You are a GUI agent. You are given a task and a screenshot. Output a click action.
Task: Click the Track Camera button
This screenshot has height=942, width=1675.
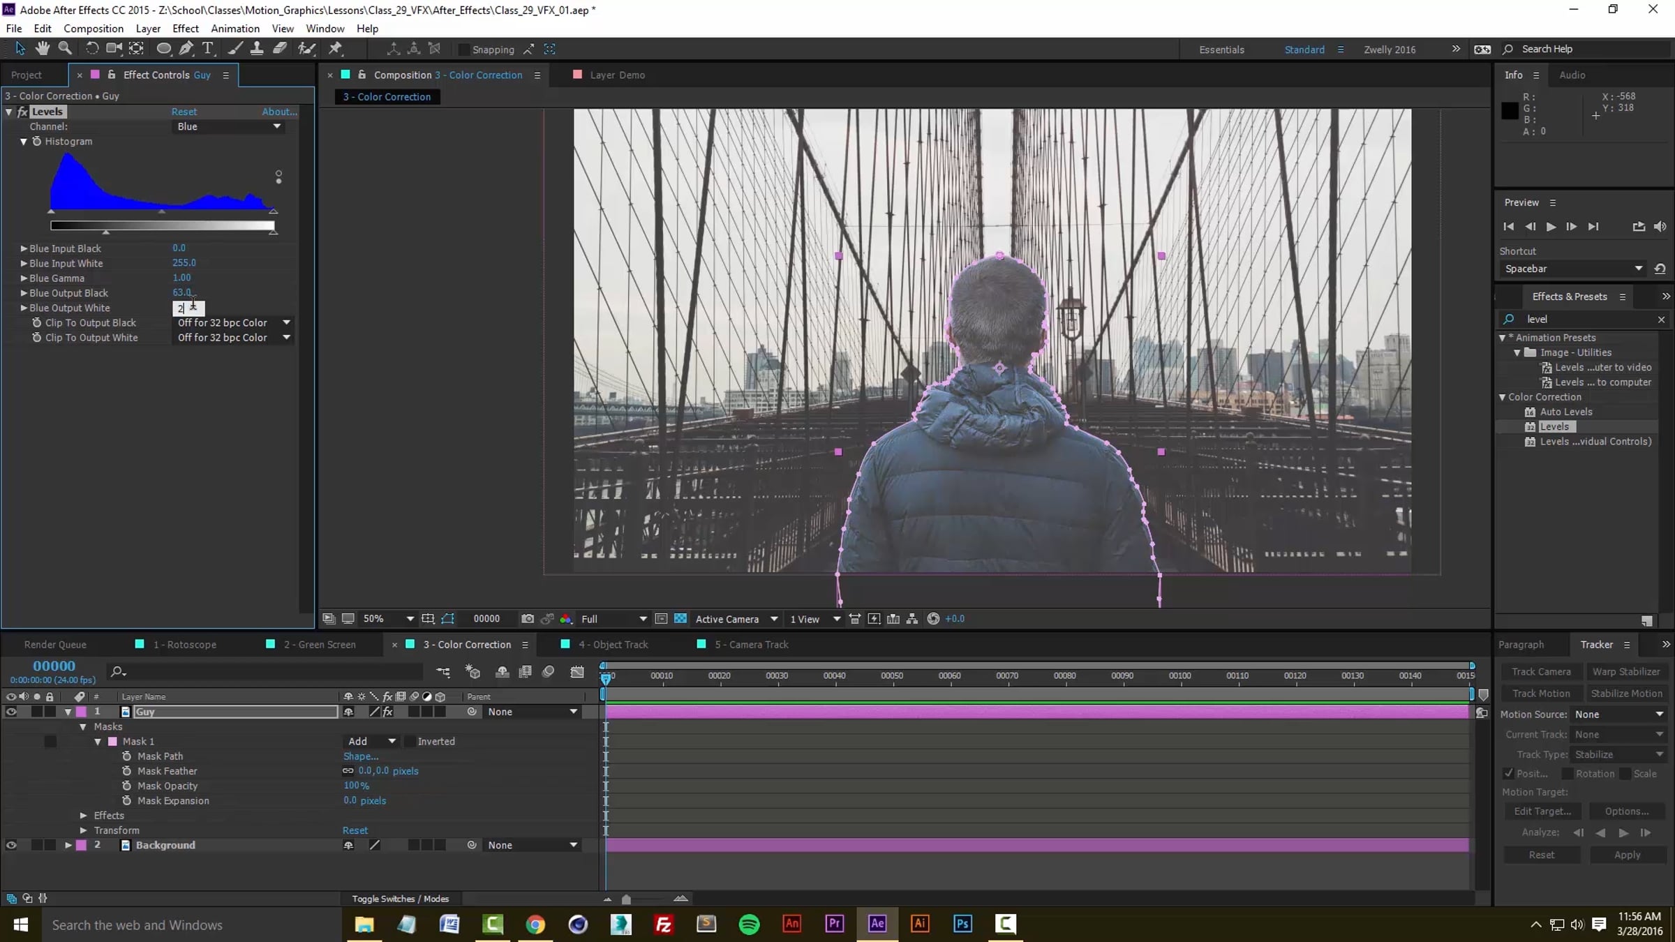pyautogui.click(x=1541, y=671)
